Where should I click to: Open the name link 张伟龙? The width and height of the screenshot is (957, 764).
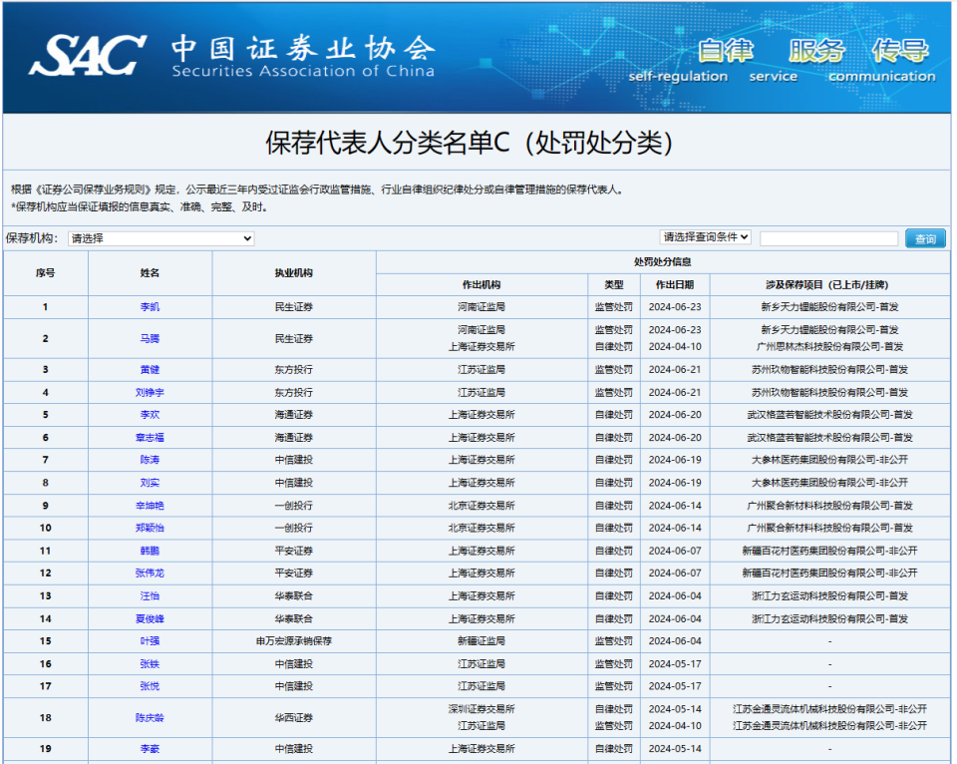point(150,573)
